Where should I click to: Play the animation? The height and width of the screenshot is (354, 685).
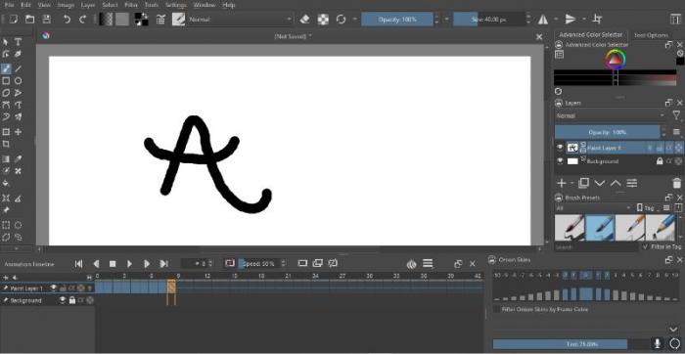click(130, 264)
